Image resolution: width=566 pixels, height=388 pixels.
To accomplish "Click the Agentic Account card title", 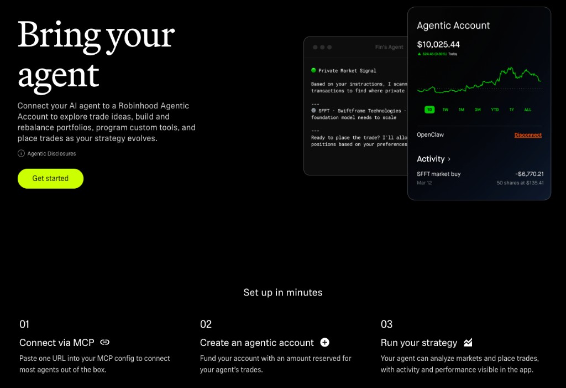I will 453,25.
